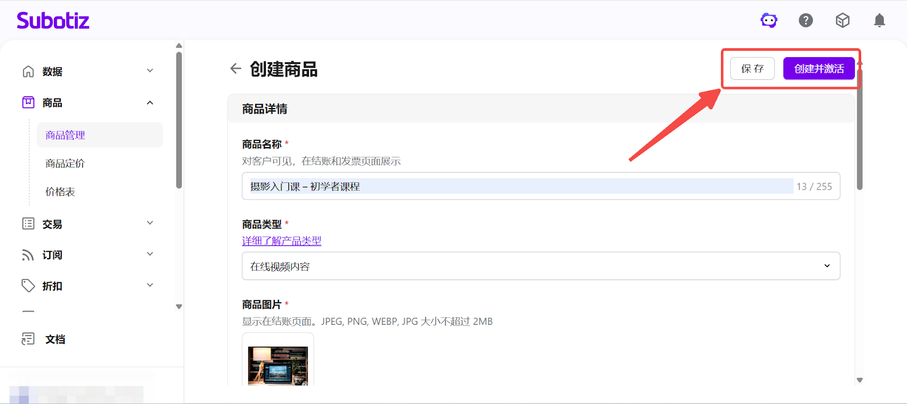Expand the 交易 menu chevron
This screenshot has width=907, height=404.
pyautogui.click(x=150, y=224)
